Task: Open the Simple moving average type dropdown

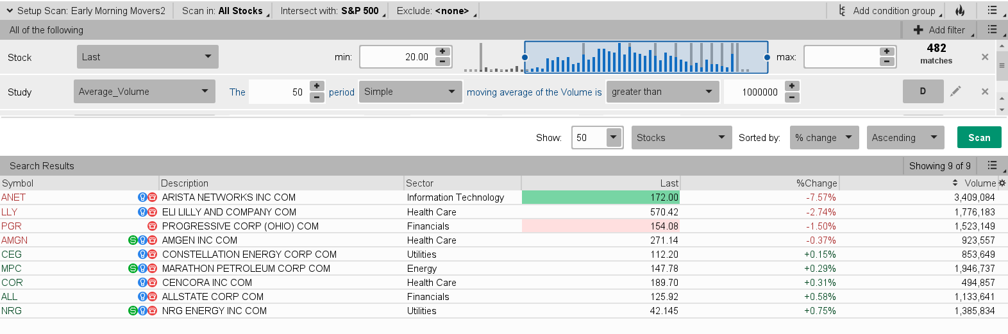Action: click(410, 92)
